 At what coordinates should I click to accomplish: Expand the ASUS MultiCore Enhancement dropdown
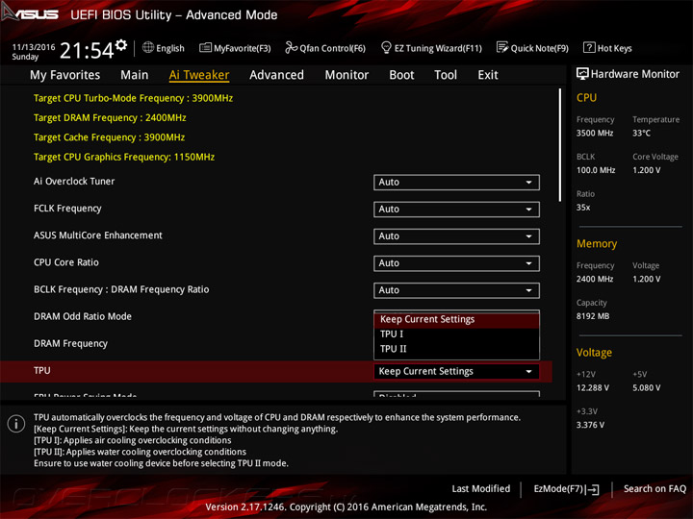click(x=456, y=236)
